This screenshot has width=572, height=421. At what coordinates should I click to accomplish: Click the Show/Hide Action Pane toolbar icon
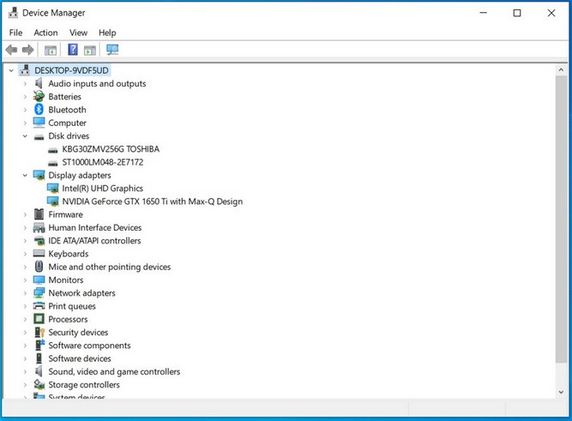[90, 50]
